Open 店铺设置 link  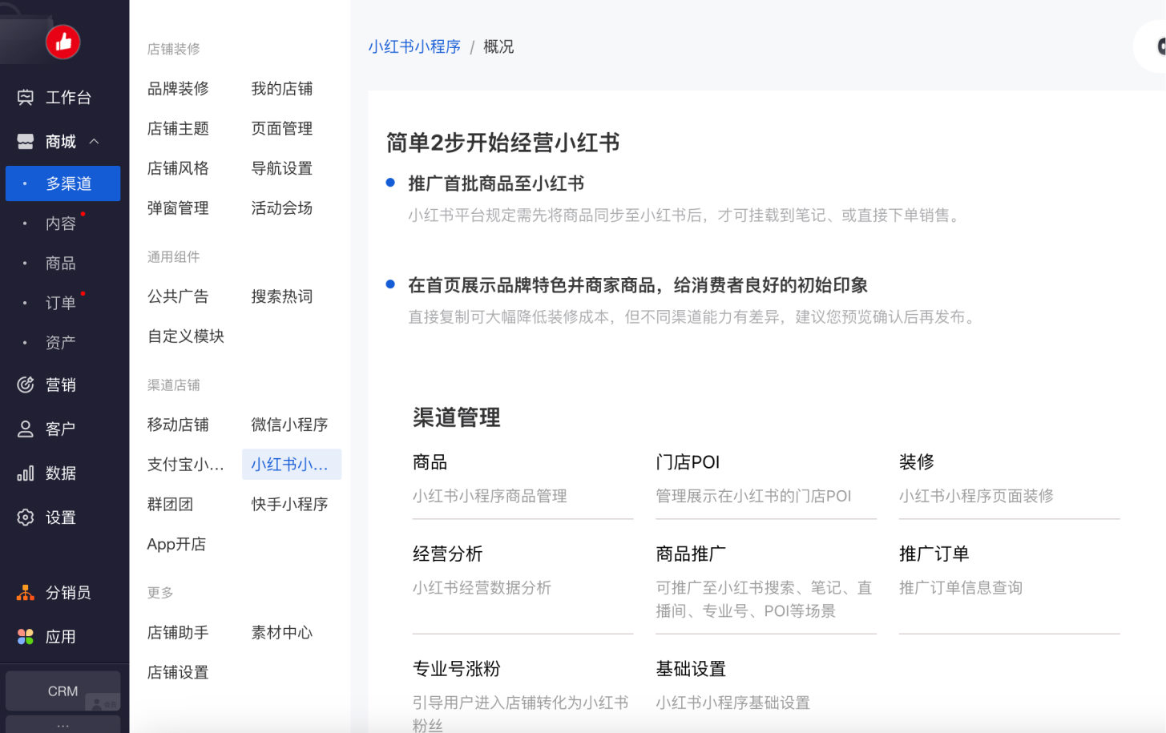178,673
